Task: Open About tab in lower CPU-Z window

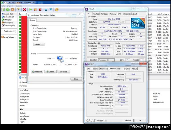Action: coord(134,69)
